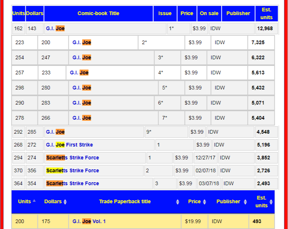Open G.I. Joe Vol. 1 link

[89, 221]
